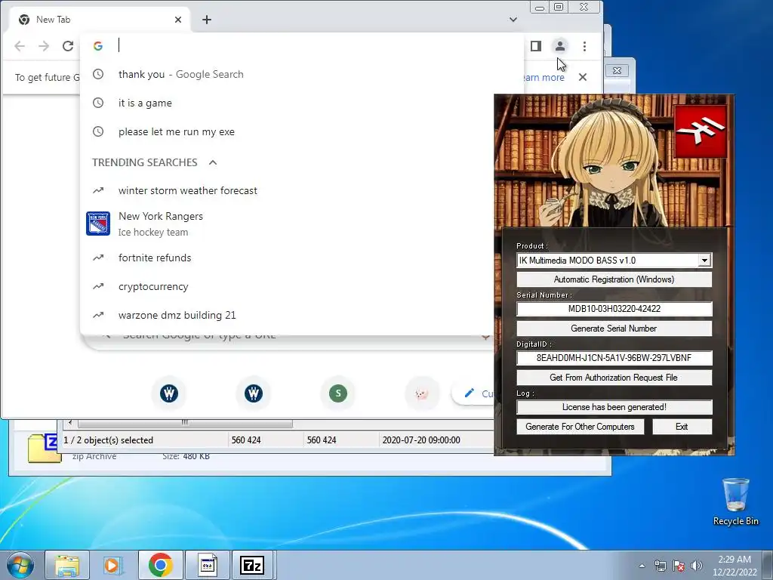
Task: Click the network tray icon
Action: point(660,566)
